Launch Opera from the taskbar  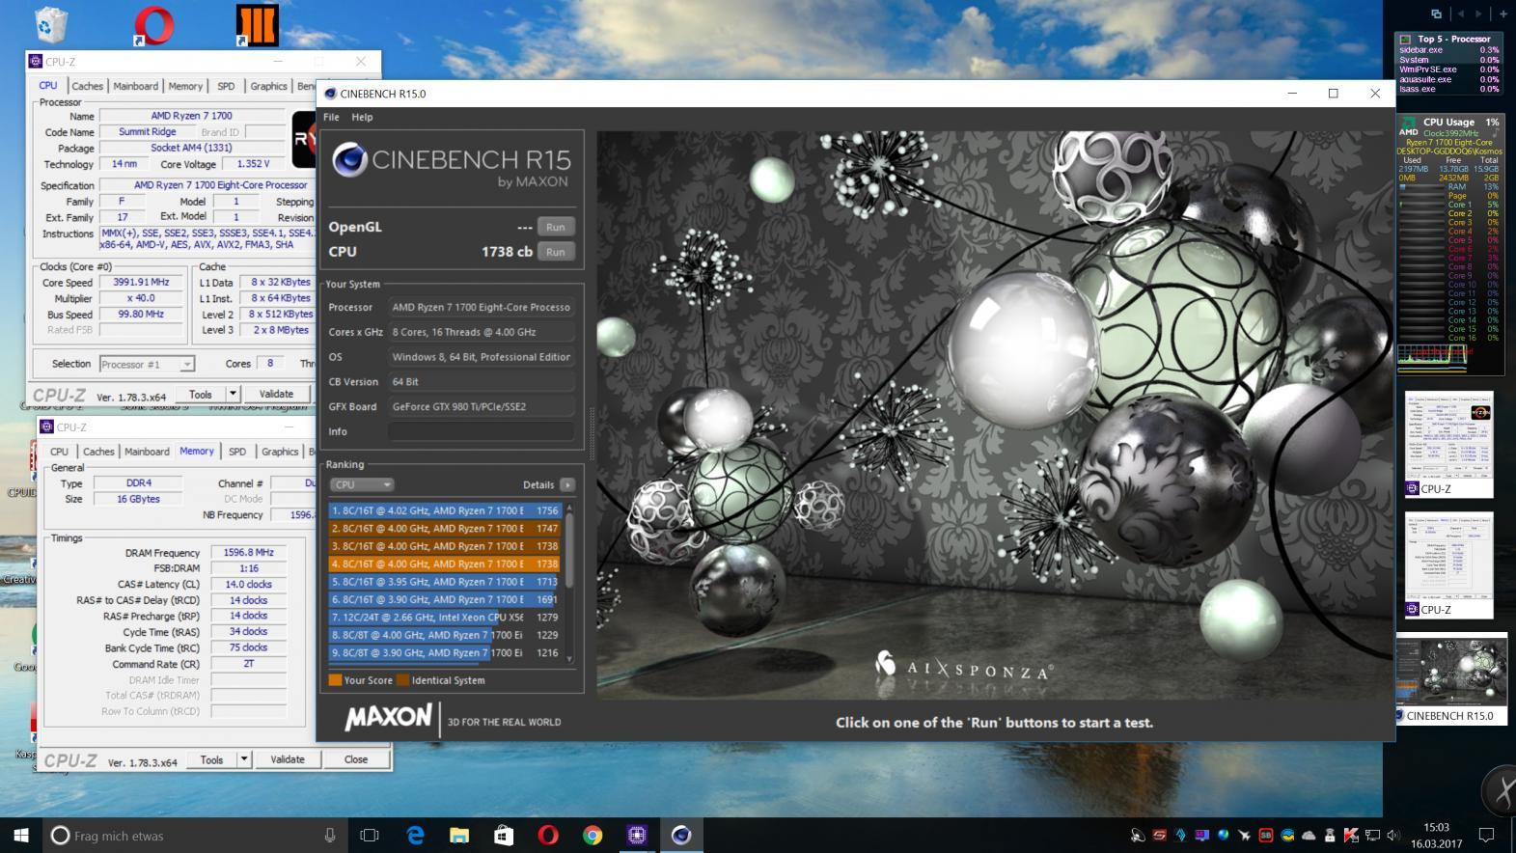[x=548, y=836]
